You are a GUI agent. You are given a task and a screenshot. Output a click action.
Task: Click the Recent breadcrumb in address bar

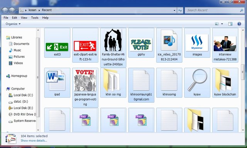tap(47, 10)
